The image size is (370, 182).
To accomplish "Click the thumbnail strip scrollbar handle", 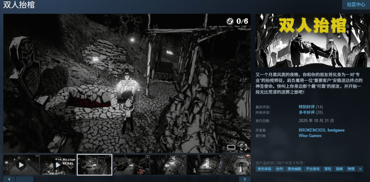I will [x=25, y=179].
